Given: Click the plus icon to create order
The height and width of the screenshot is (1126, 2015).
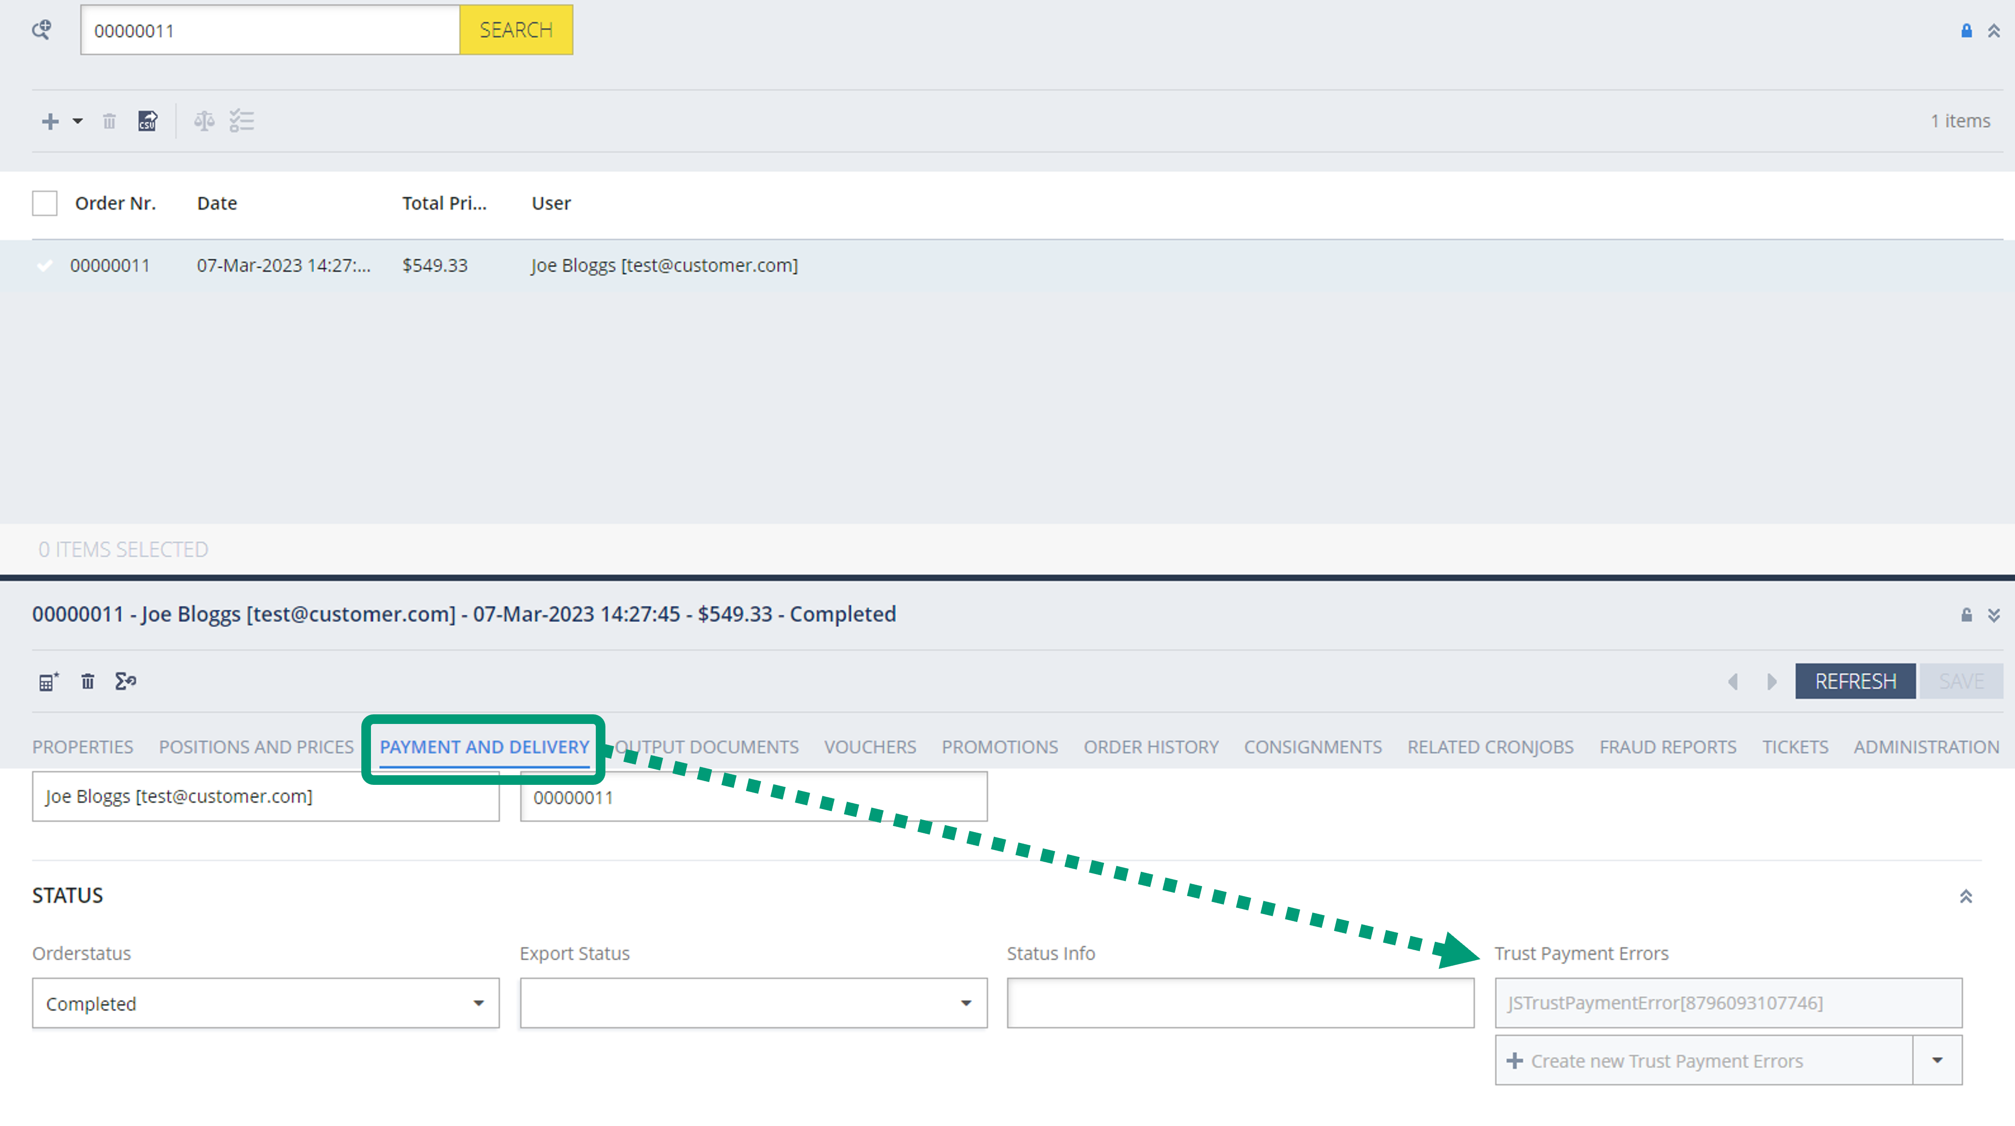Looking at the screenshot, I should pos(50,121).
